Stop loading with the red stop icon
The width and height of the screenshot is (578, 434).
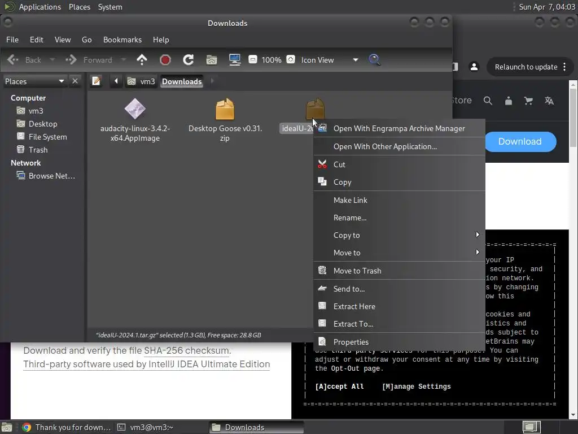tap(165, 60)
